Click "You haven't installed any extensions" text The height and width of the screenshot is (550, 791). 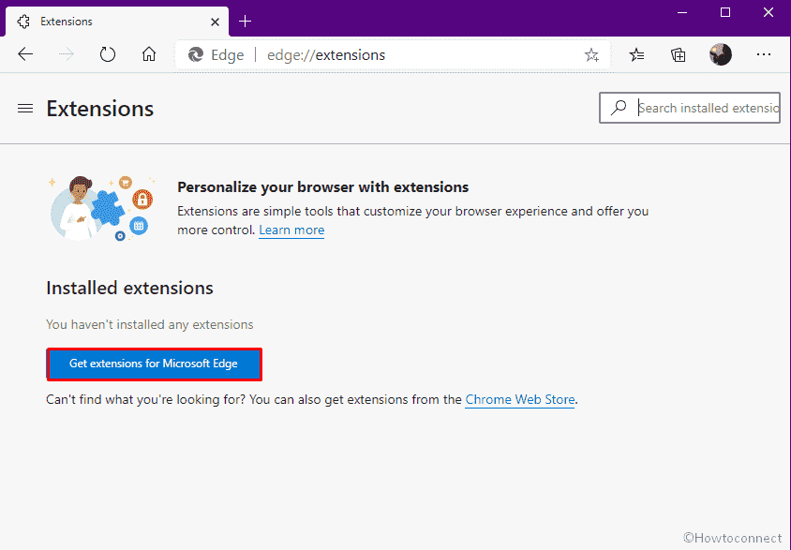150,324
